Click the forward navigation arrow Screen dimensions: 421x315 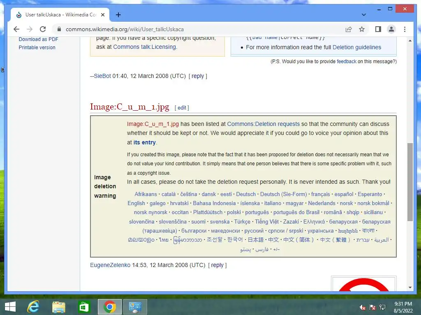coord(30,29)
